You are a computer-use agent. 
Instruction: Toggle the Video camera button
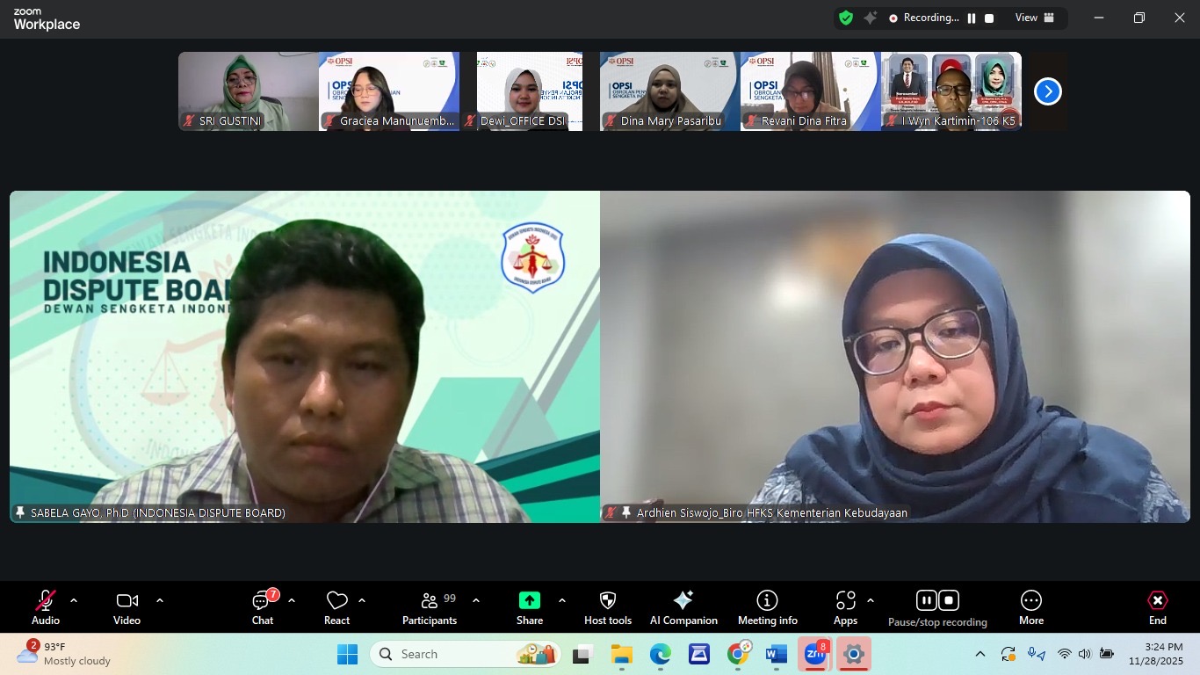[x=127, y=607]
